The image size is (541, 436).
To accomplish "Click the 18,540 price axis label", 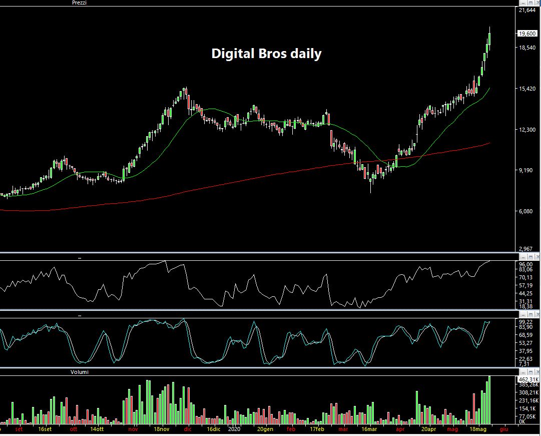I will tap(527, 48).
